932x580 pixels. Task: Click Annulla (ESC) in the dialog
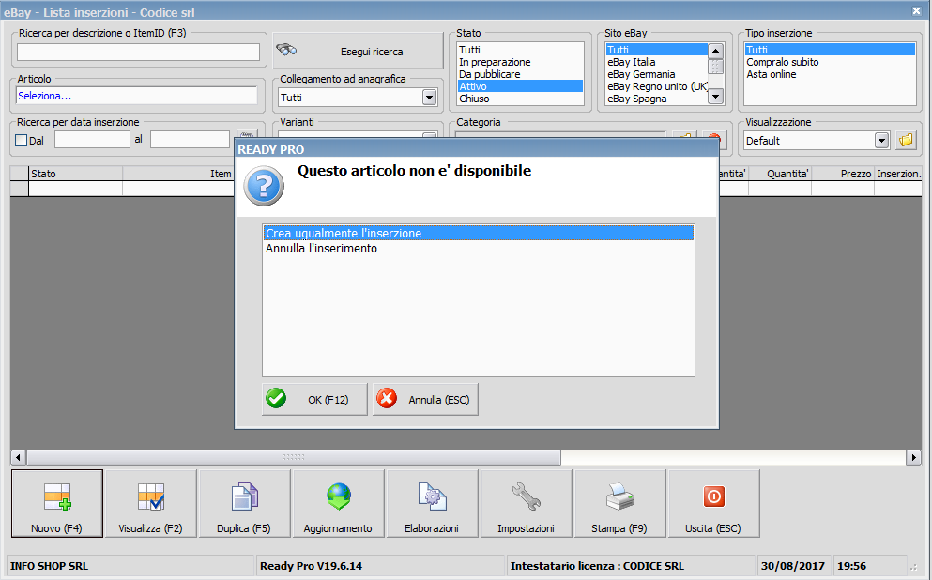pyautogui.click(x=425, y=400)
